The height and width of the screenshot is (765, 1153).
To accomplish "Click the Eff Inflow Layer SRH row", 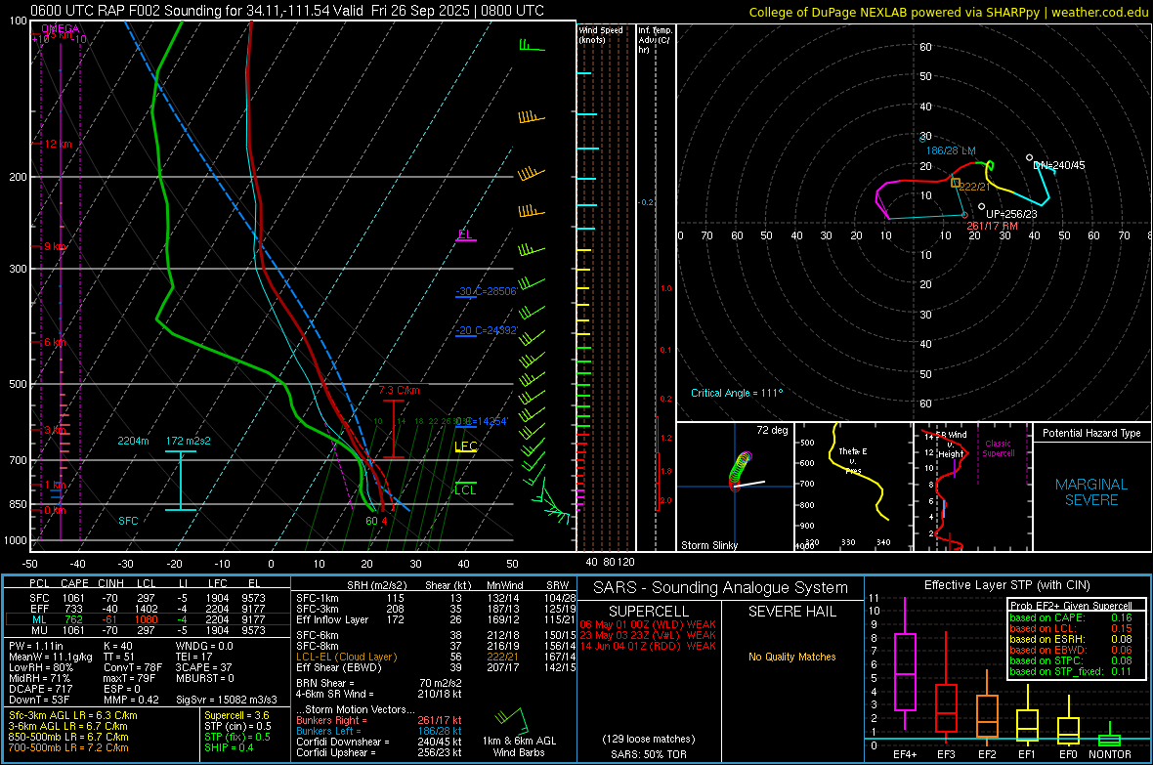I will click(436, 619).
